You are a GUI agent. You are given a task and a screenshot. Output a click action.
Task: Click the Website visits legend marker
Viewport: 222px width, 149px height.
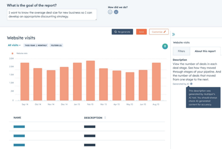12,53
